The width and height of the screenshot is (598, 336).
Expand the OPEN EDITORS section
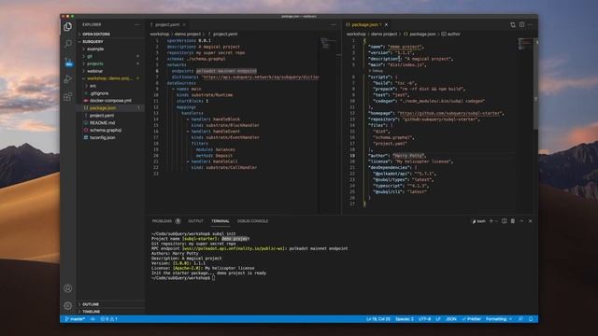click(x=96, y=35)
